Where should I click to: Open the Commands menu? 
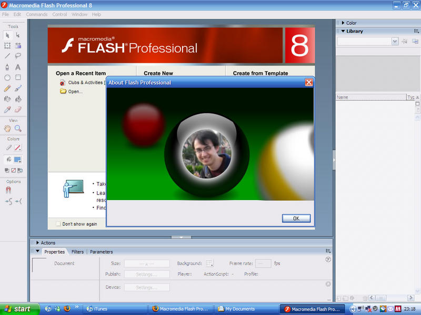coord(36,15)
